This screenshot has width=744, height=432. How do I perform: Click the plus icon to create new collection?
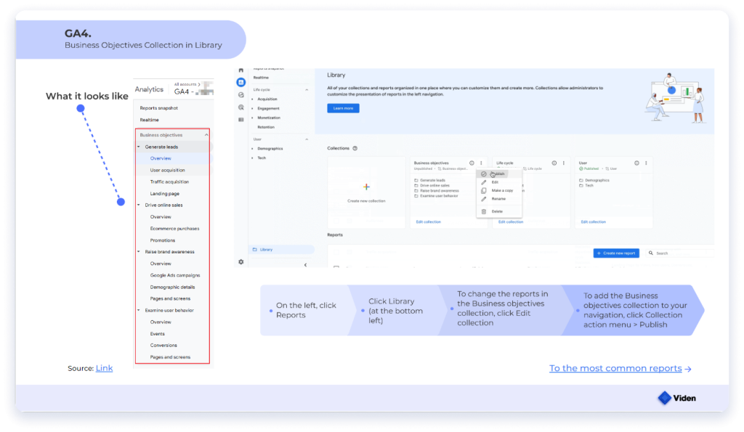coord(366,187)
